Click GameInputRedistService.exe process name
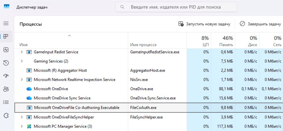Screen dimensions: 283x131 [x=155, y=52]
